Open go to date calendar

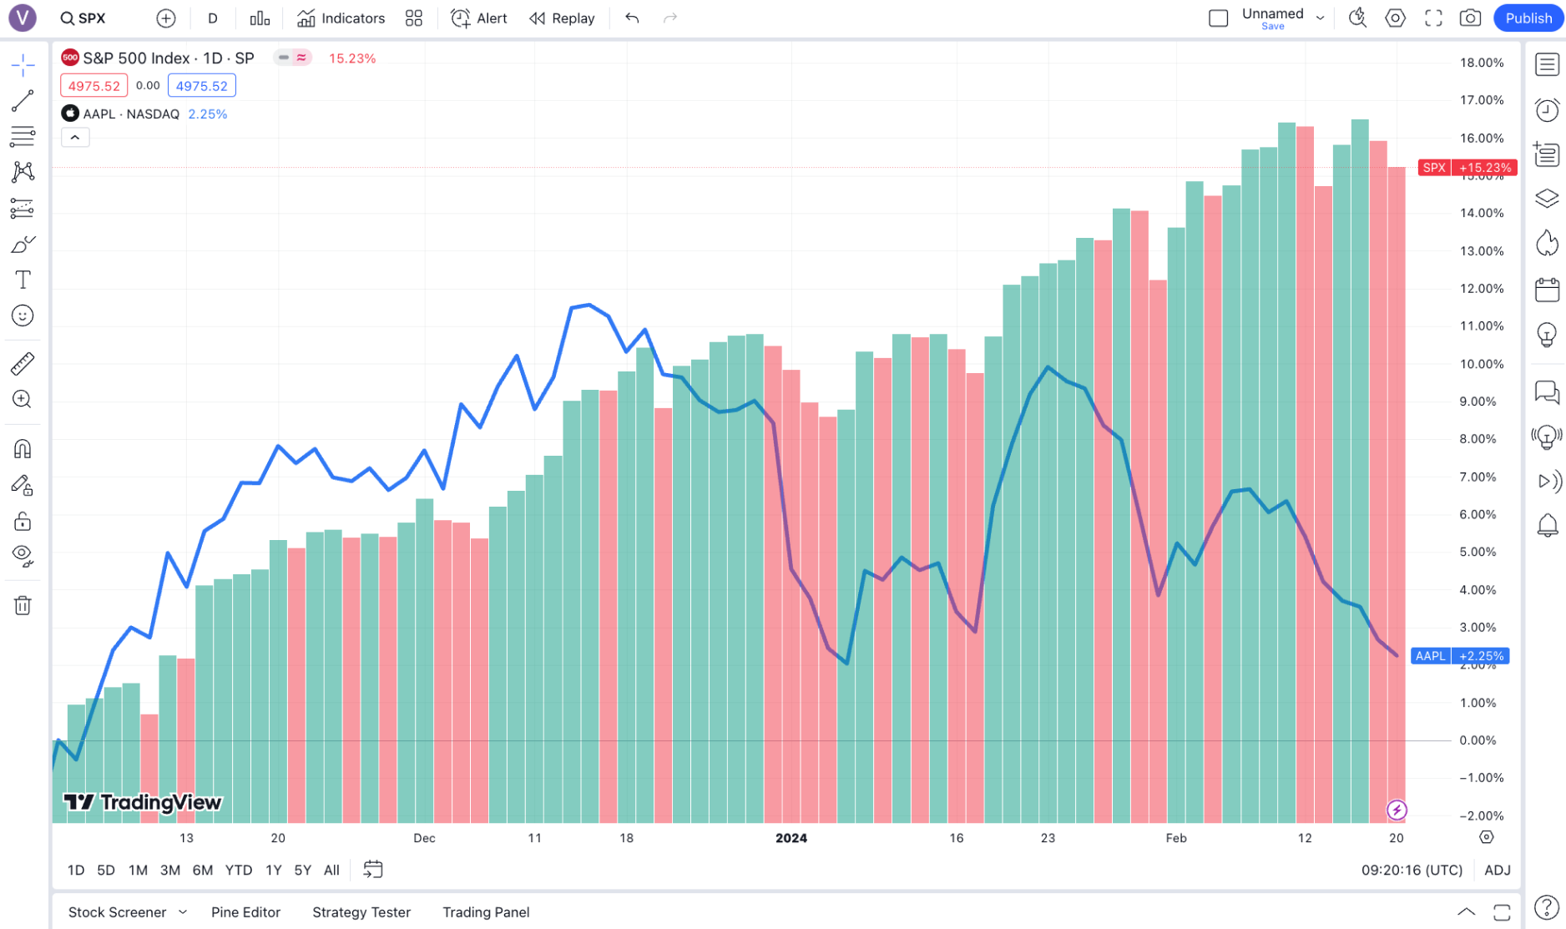click(x=373, y=870)
